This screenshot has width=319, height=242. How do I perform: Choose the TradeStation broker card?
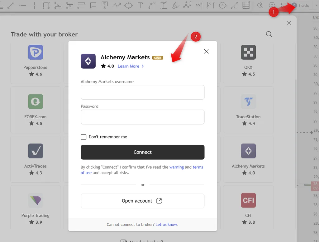coord(248,110)
